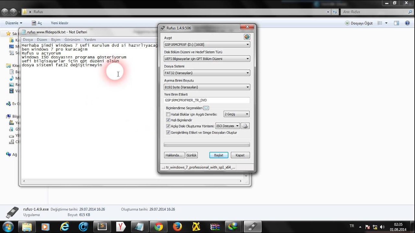Open Windows Explorer taskbar icon
415x233 pixels.
click(x=27, y=227)
